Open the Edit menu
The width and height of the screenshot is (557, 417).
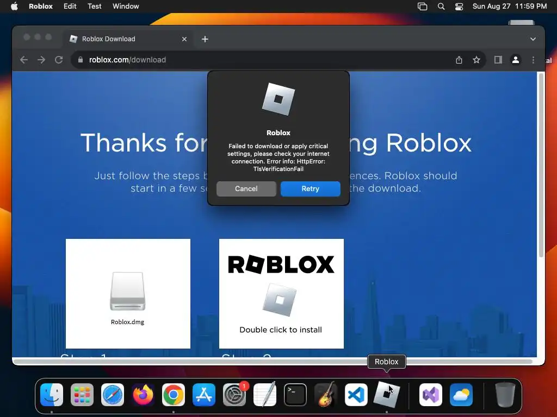coord(70,6)
